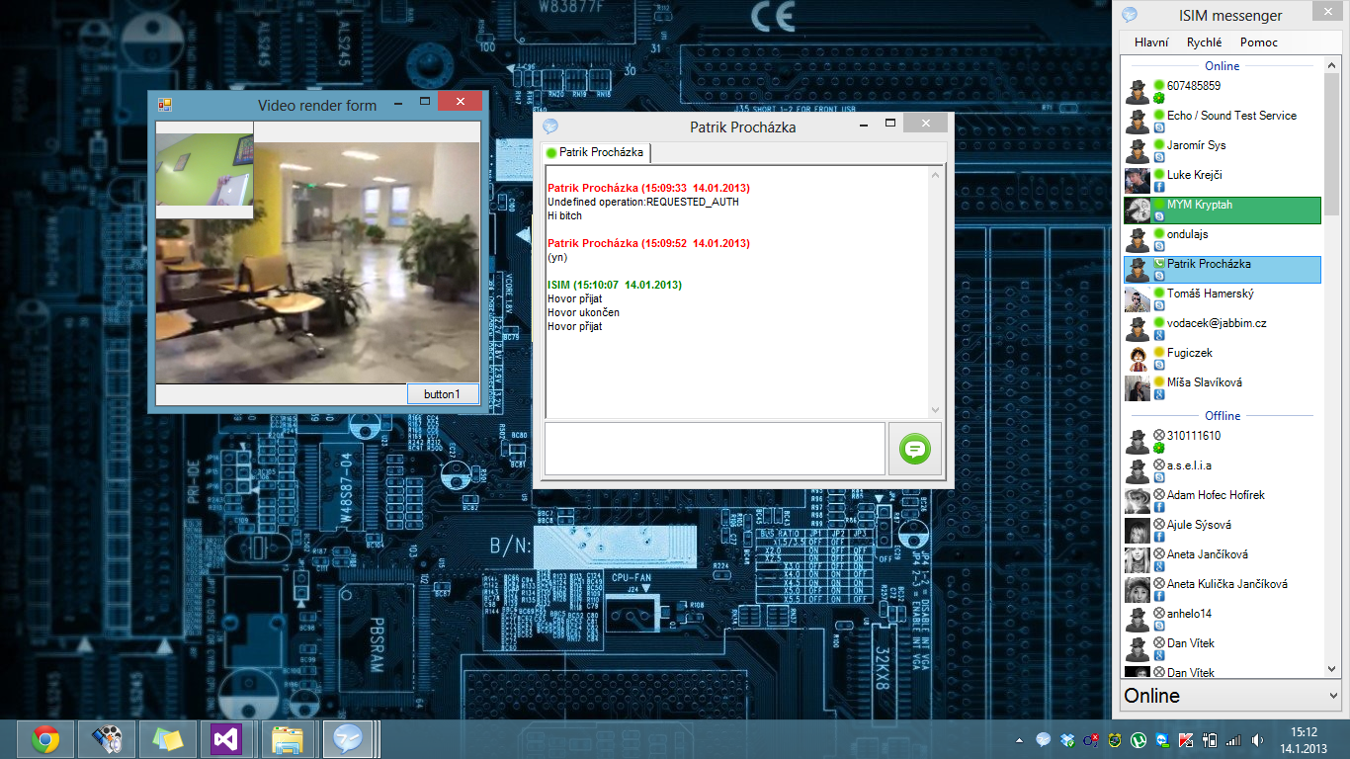This screenshot has width=1350, height=759.
Task: Click Fugiczek's cartoon avatar
Action: (x=1138, y=358)
